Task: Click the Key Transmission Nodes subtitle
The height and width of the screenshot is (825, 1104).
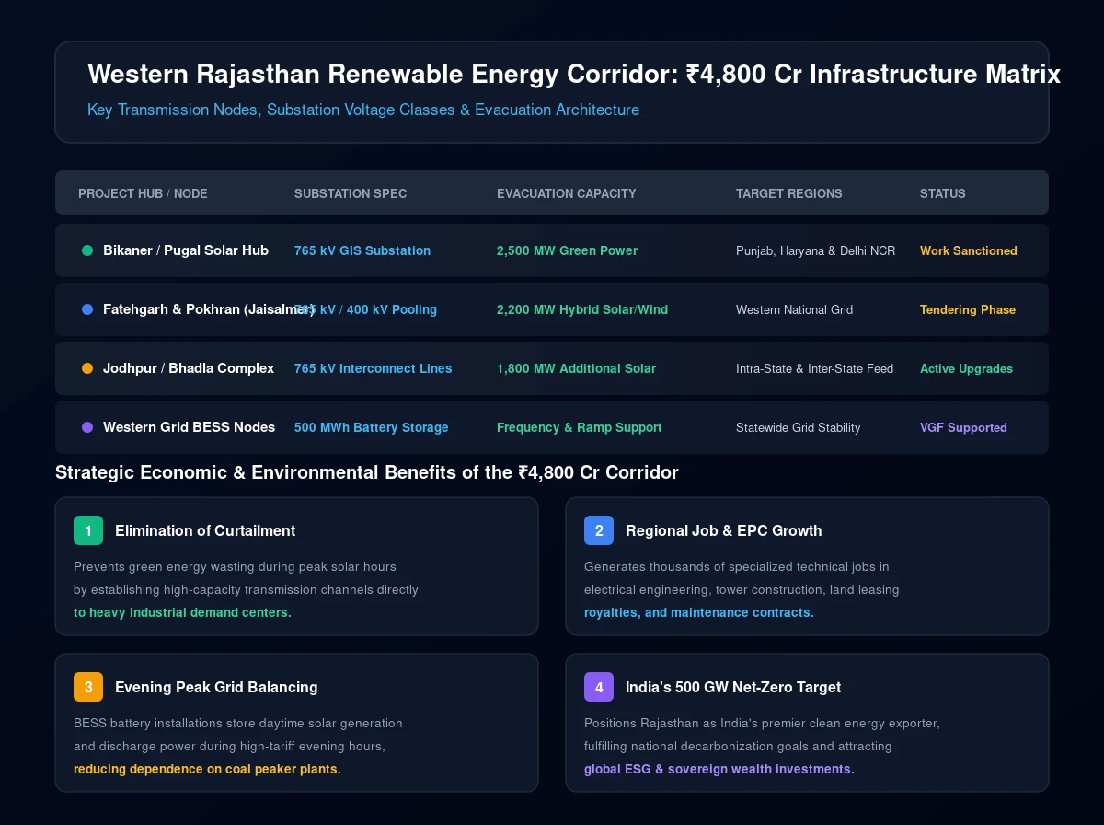Action: point(363,110)
